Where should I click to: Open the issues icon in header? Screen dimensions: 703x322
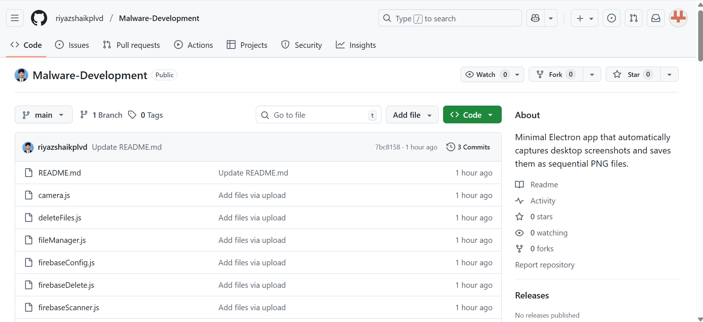tap(611, 18)
